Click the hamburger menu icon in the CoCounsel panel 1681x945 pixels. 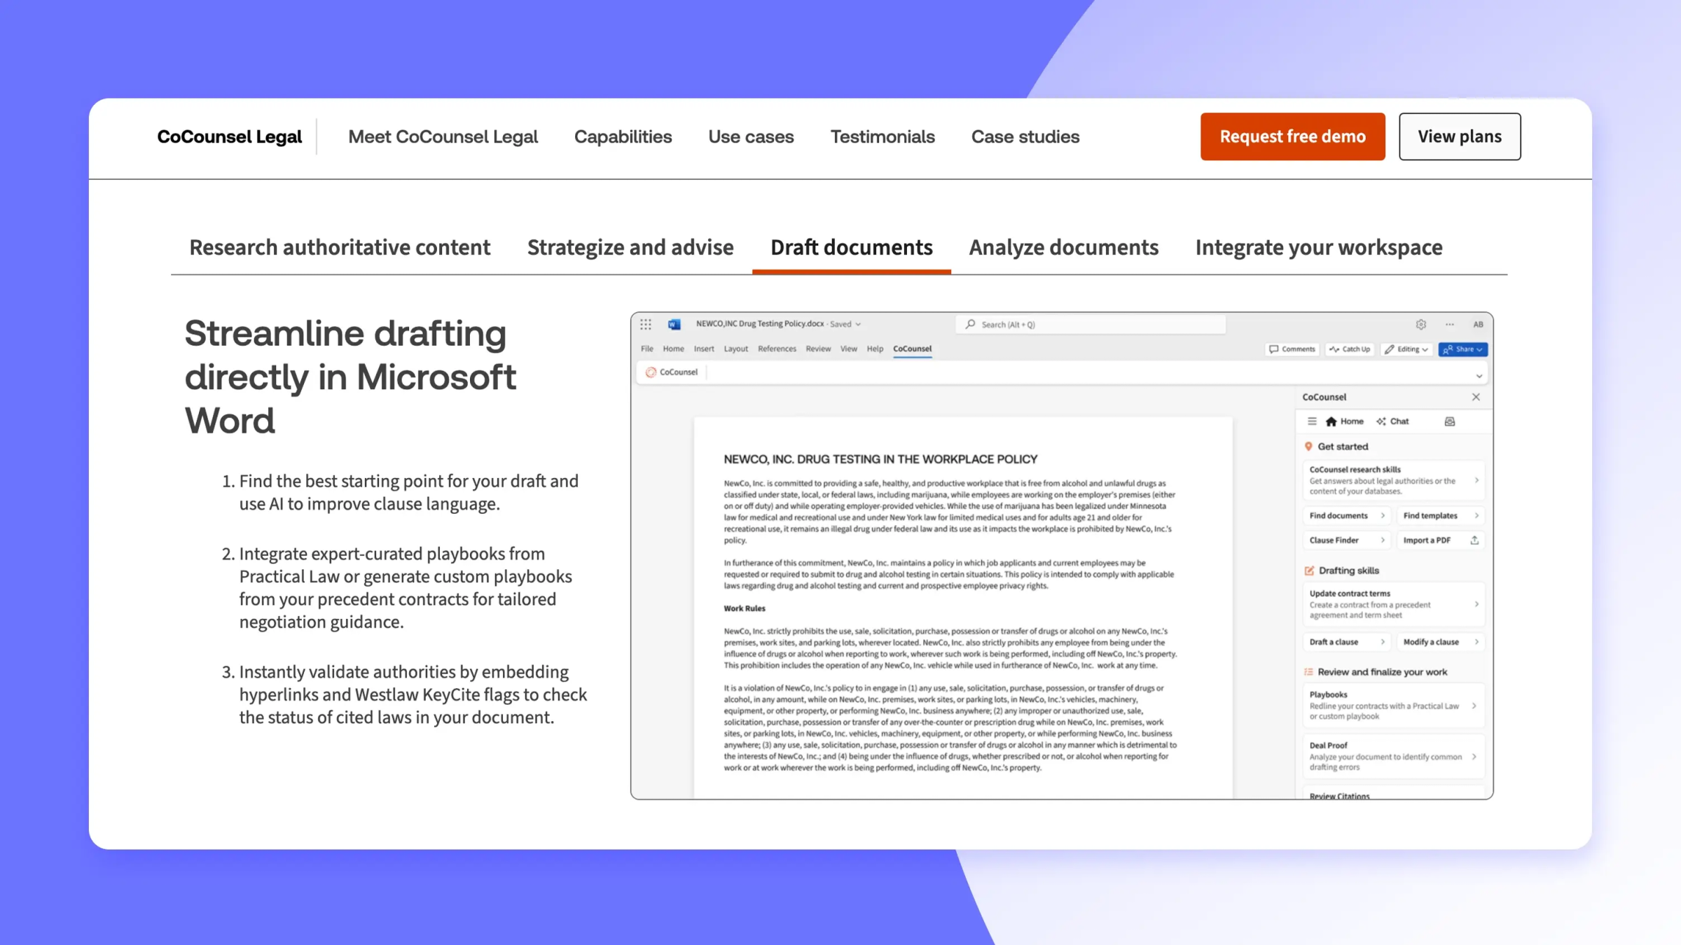[1312, 421]
